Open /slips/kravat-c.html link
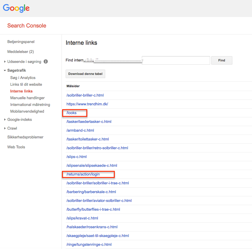252x249 pixels. (x=82, y=218)
